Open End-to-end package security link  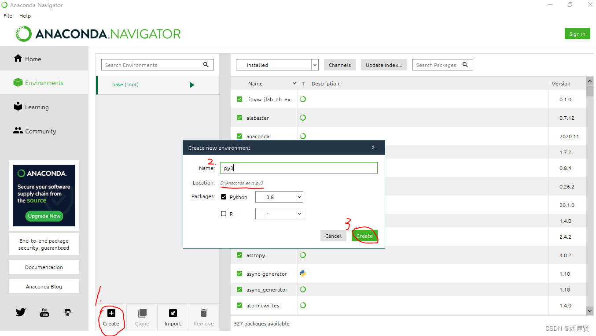pyautogui.click(x=44, y=244)
